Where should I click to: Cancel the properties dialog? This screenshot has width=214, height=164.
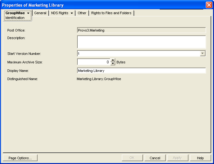coord(155,158)
